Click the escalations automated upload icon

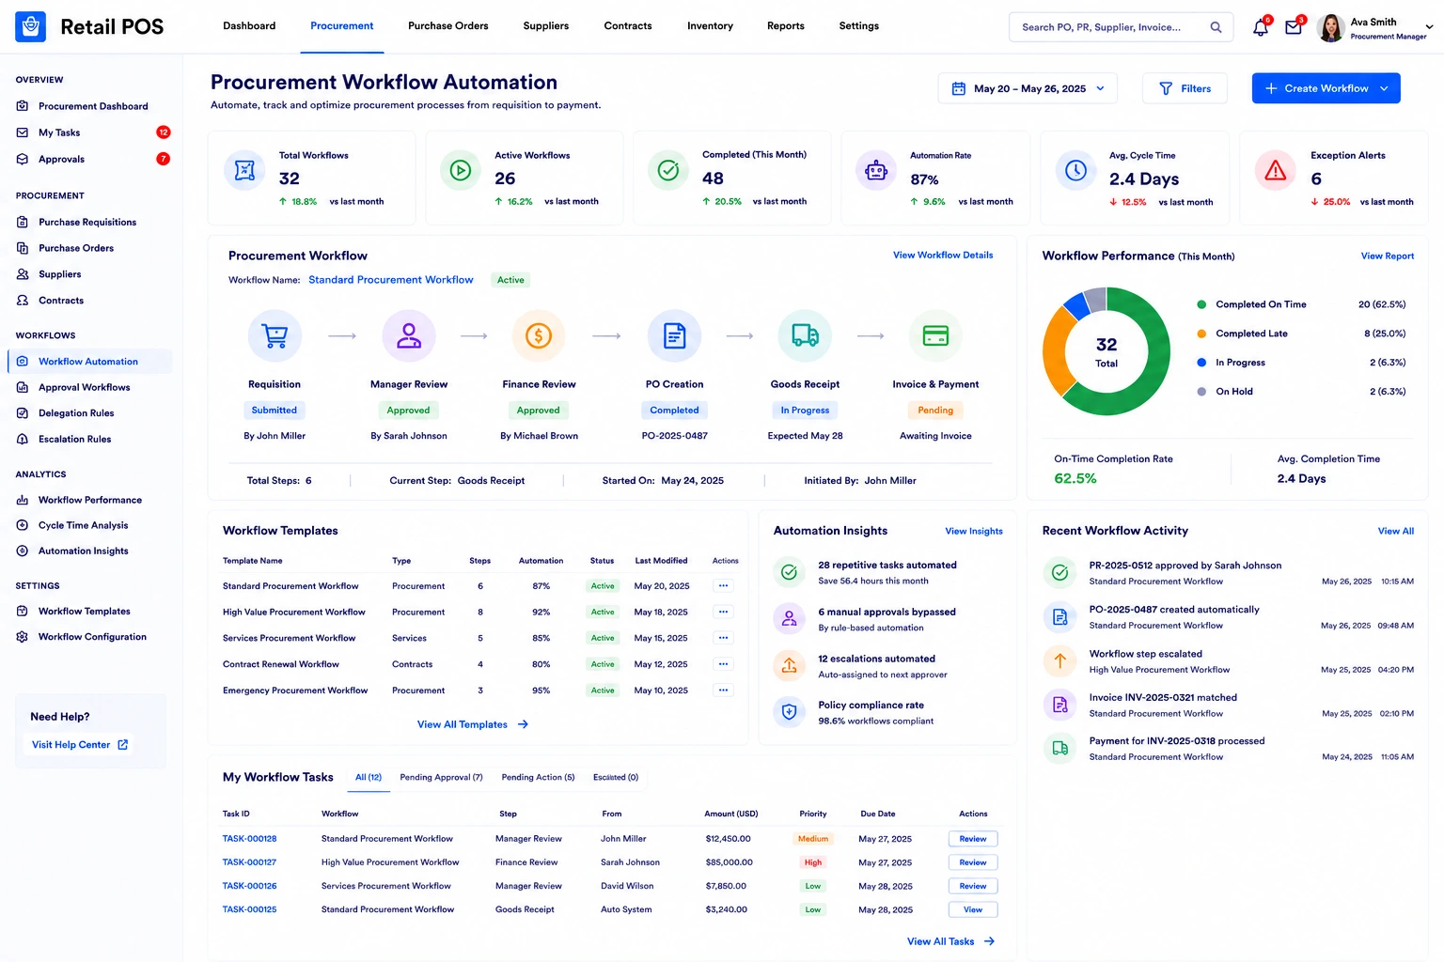[790, 666]
